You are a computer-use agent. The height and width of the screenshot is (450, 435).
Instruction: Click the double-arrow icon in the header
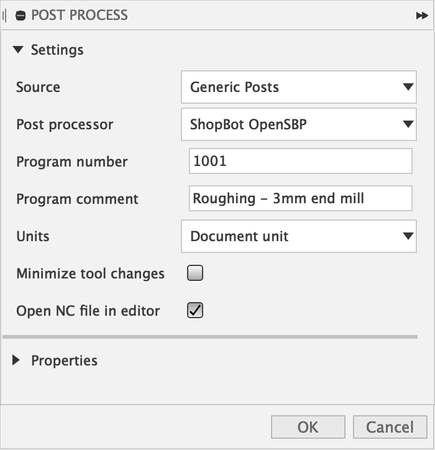click(x=422, y=16)
